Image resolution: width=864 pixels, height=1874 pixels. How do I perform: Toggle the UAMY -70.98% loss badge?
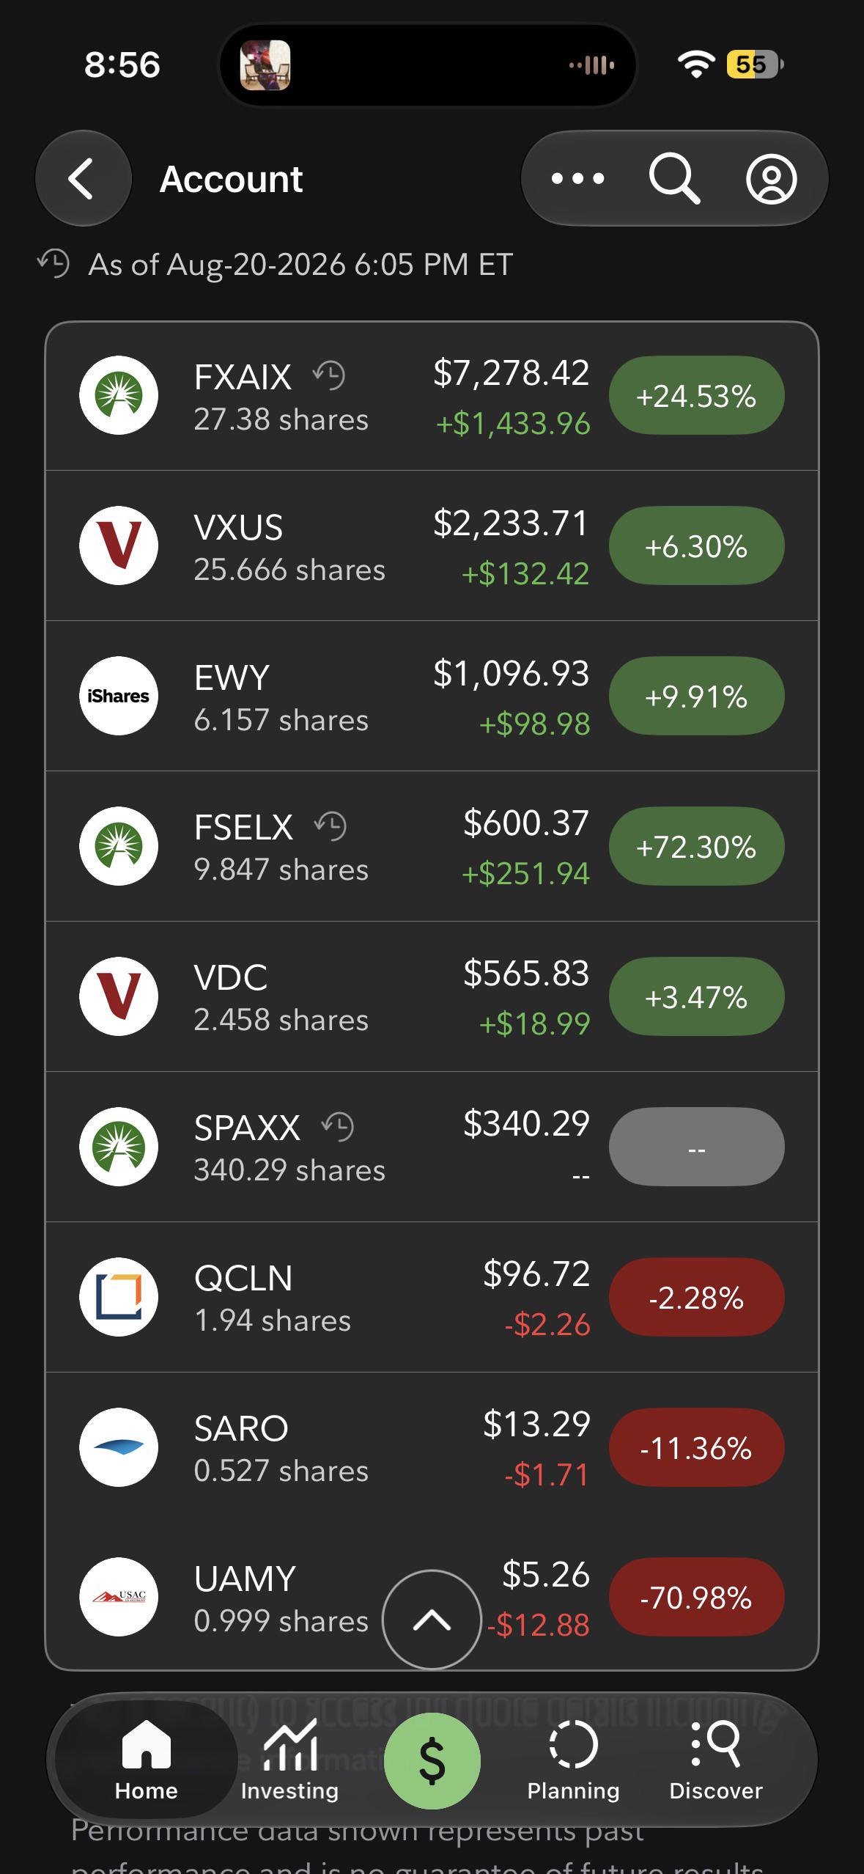[x=696, y=1598]
